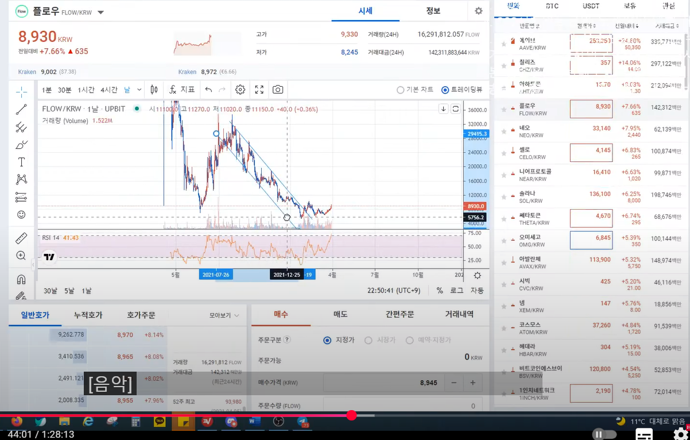Open chart settings gear in toolbar
690x440 pixels.
(241, 90)
